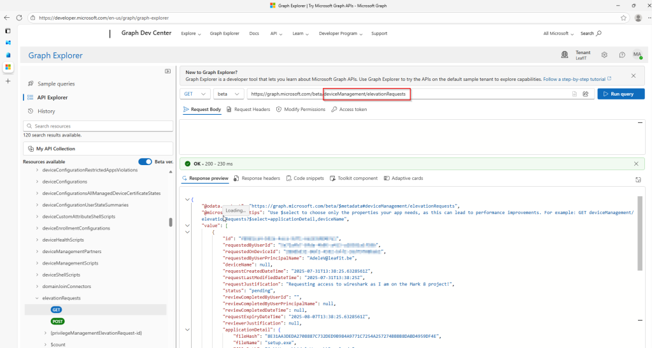Click the share query icon
This screenshot has height=348, width=652.
click(586, 94)
